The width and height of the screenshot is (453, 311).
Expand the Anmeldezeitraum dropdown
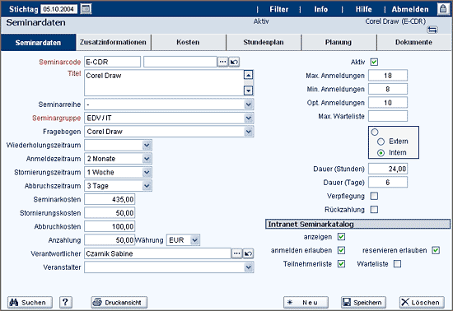tap(147, 159)
